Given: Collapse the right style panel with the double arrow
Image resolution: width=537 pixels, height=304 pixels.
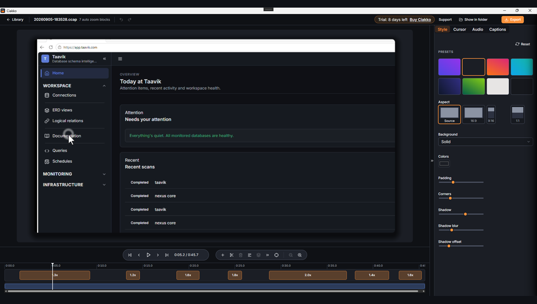Looking at the screenshot, I should point(432,160).
